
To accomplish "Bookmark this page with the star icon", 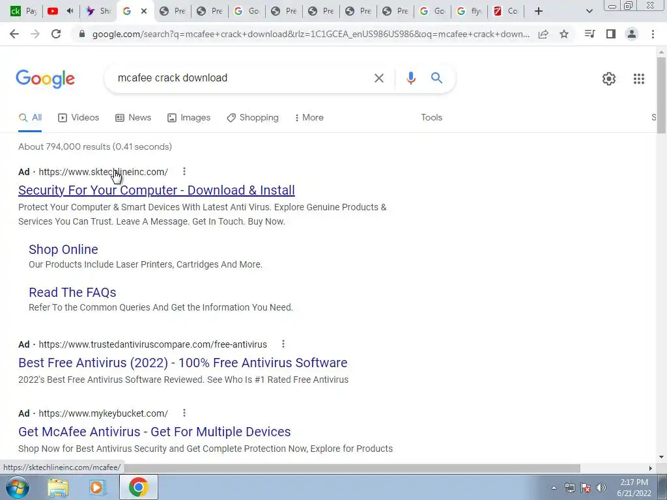I will tap(564, 34).
